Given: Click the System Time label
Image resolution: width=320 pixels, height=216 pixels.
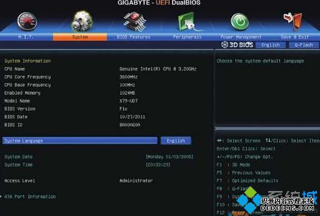Looking at the screenshot, I should [19, 165].
